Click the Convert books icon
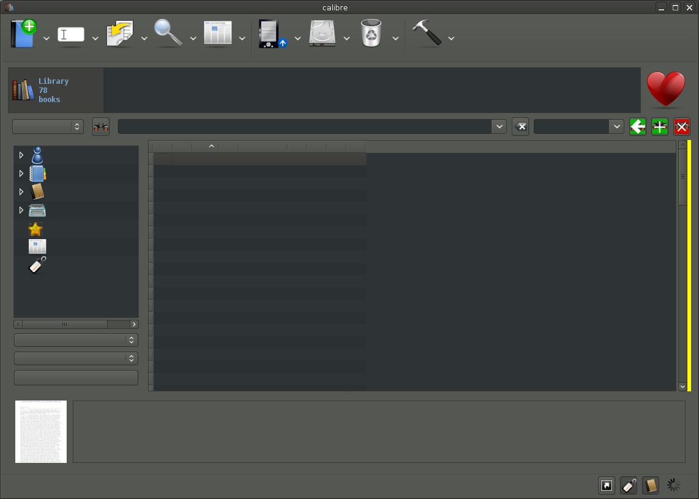 [120, 34]
